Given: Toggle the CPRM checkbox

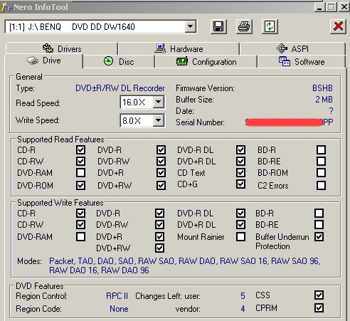Looking at the screenshot, I should [319, 308].
